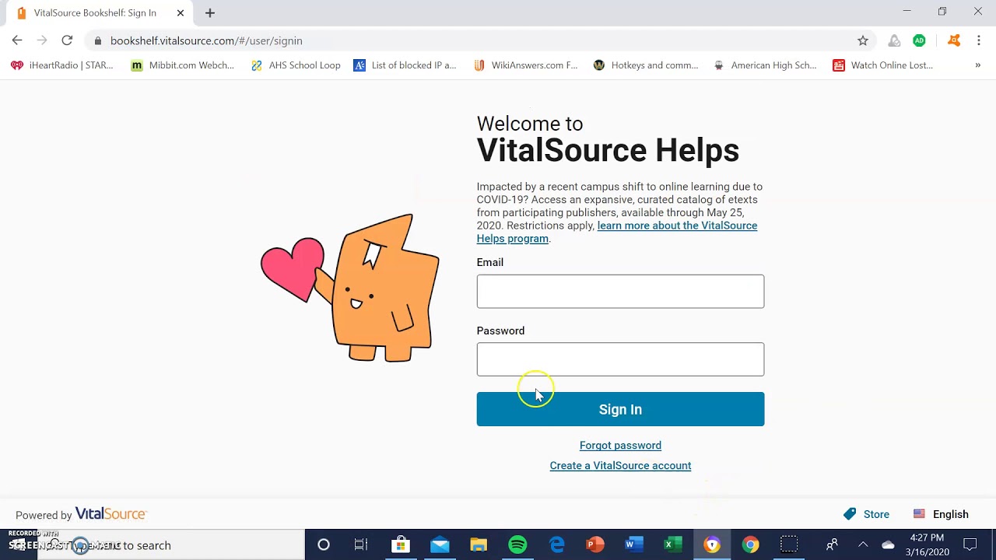
Task: Focus the Password input field
Action: (x=620, y=359)
